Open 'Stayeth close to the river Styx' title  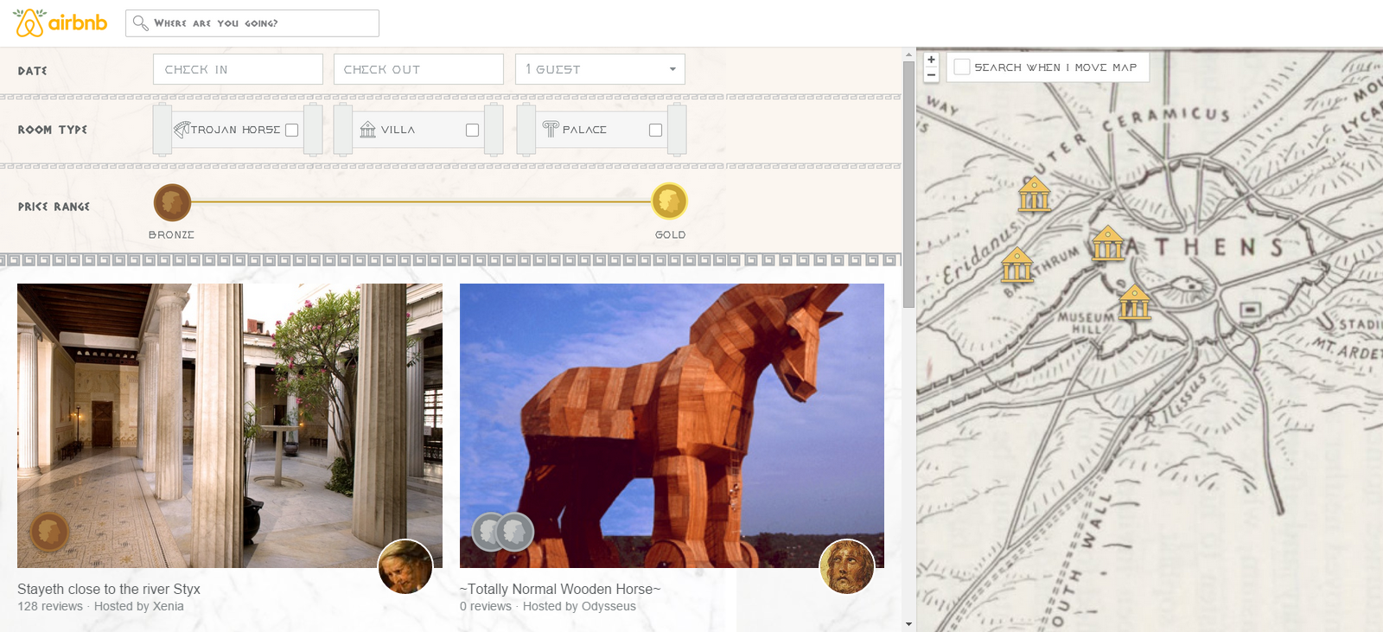coord(109,589)
